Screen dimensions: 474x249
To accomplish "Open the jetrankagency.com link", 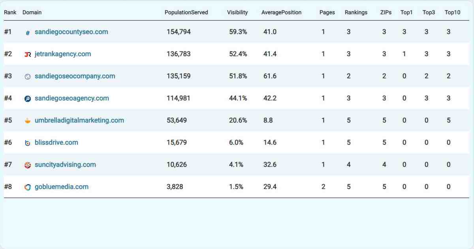I will coord(63,54).
